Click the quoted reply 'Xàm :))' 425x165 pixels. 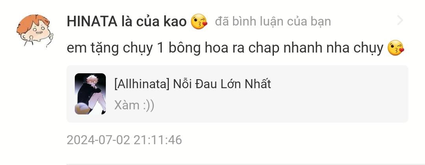point(134,105)
